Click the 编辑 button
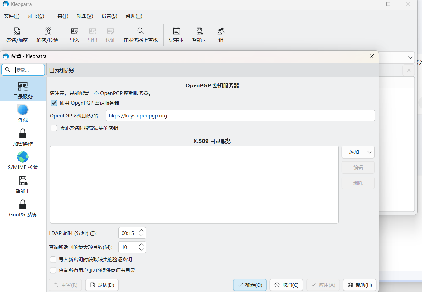This screenshot has height=292, width=422. tap(358, 167)
